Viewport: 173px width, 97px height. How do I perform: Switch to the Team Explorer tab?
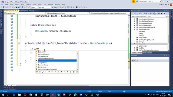[147, 53]
